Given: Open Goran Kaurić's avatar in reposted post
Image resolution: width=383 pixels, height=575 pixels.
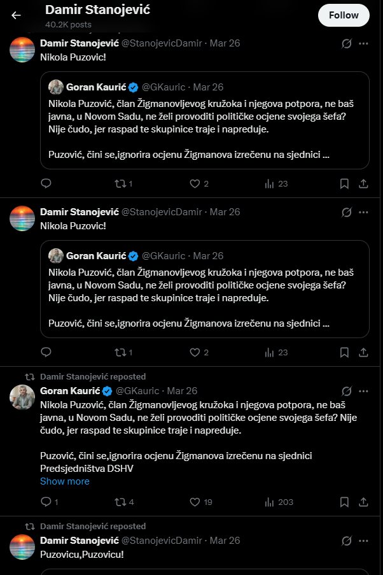Looking at the screenshot, I should pyautogui.click(x=22, y=397).
